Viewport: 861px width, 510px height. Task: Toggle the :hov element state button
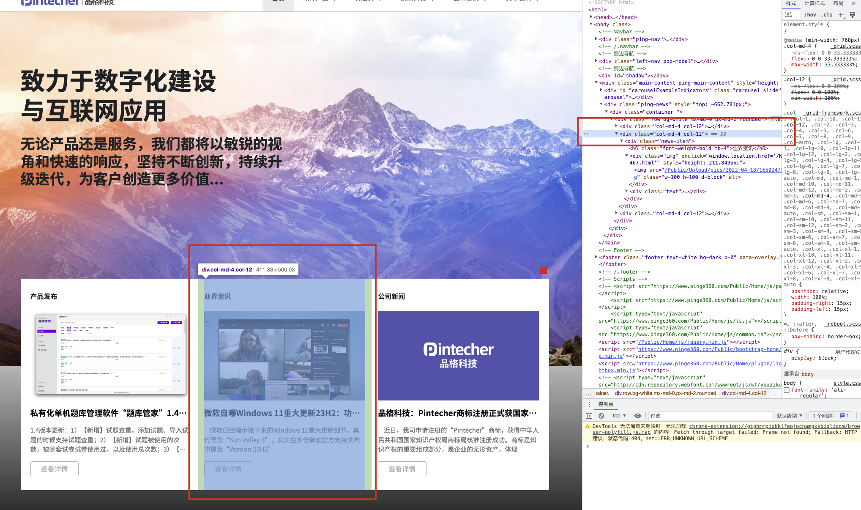pyautogui.click(x=810, y=15)
